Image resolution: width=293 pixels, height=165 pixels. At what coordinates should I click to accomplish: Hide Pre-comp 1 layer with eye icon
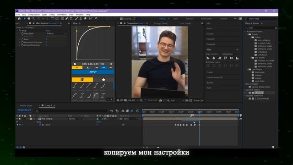[x=17, y=119]
